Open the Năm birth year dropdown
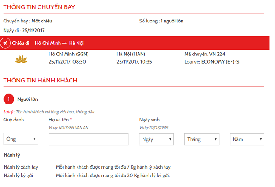 (x=247, y=139)
